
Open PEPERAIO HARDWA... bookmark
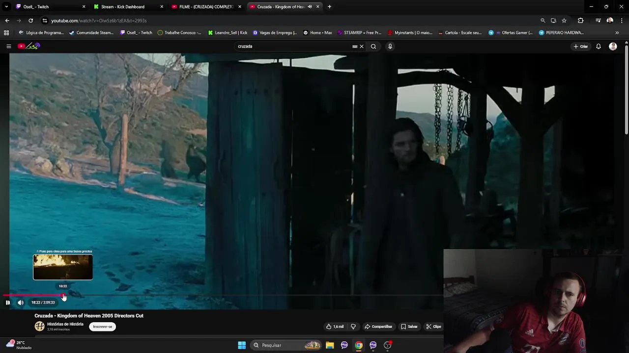point(561,32)
